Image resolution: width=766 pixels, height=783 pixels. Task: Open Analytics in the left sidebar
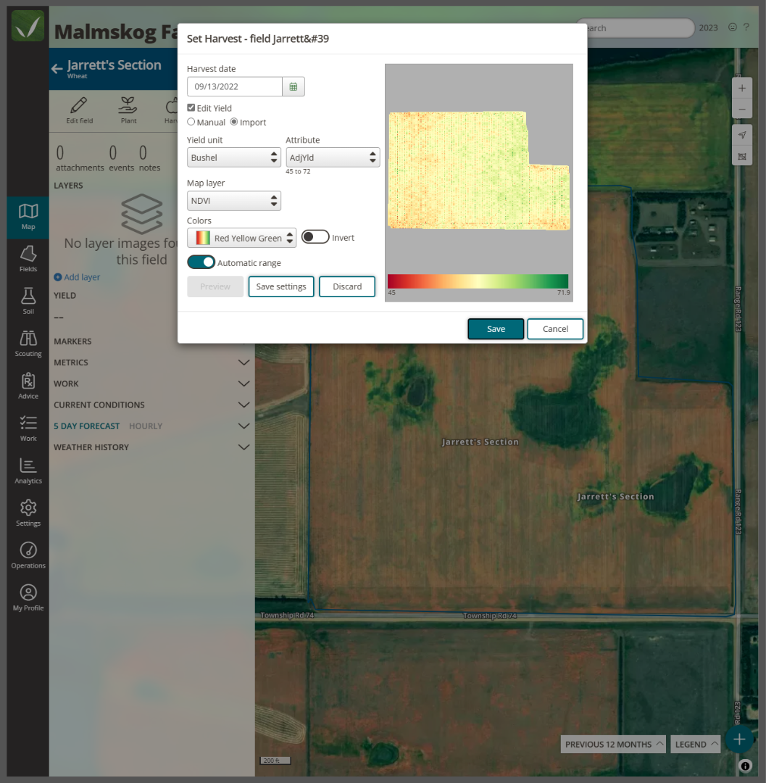tap(28, 471)
